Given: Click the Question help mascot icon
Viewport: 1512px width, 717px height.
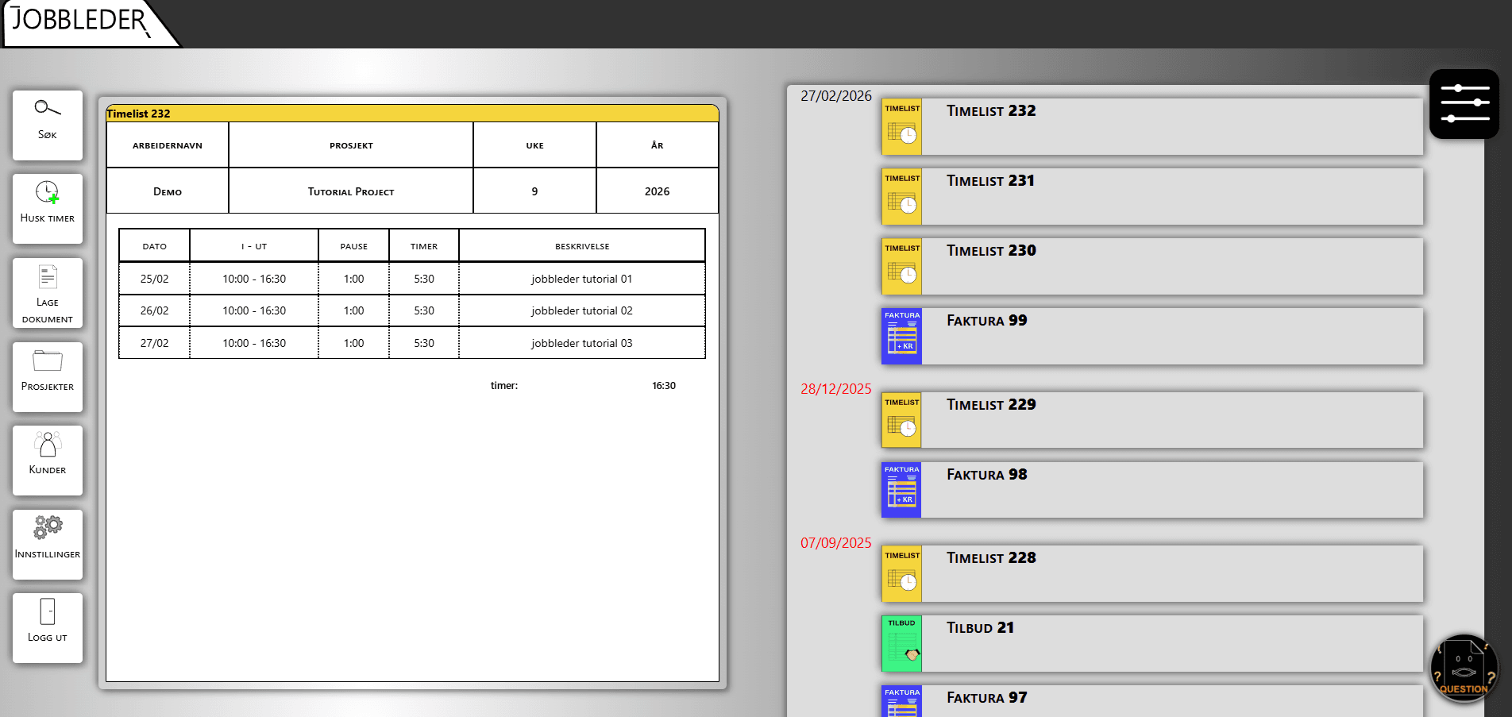Looking at the screenshot, I should (1464, 669).
